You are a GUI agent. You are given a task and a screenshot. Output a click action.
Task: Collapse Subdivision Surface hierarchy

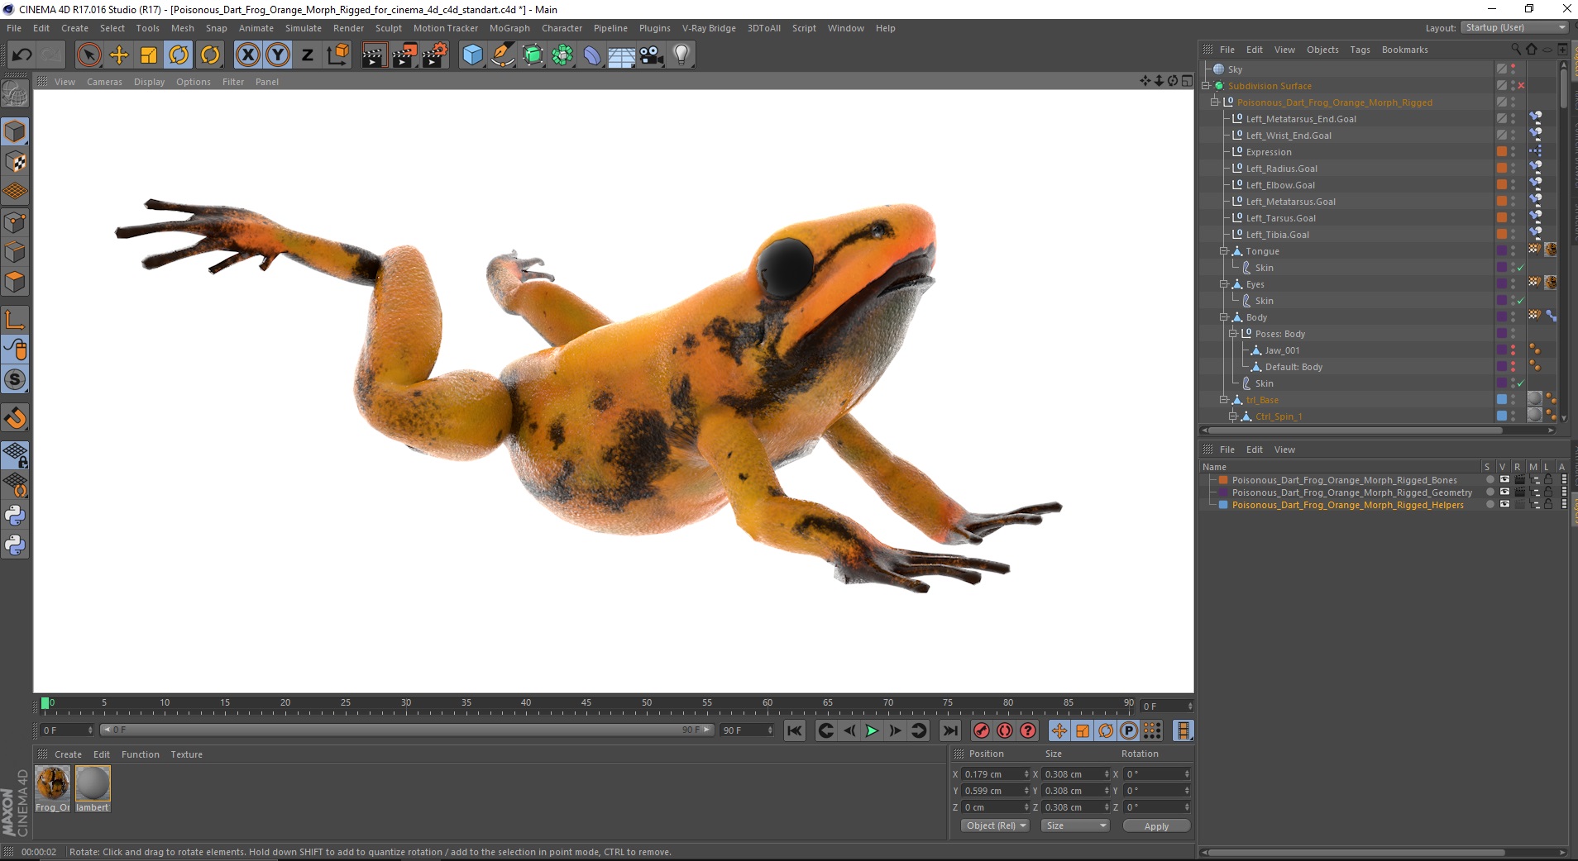click(1206, 86)
